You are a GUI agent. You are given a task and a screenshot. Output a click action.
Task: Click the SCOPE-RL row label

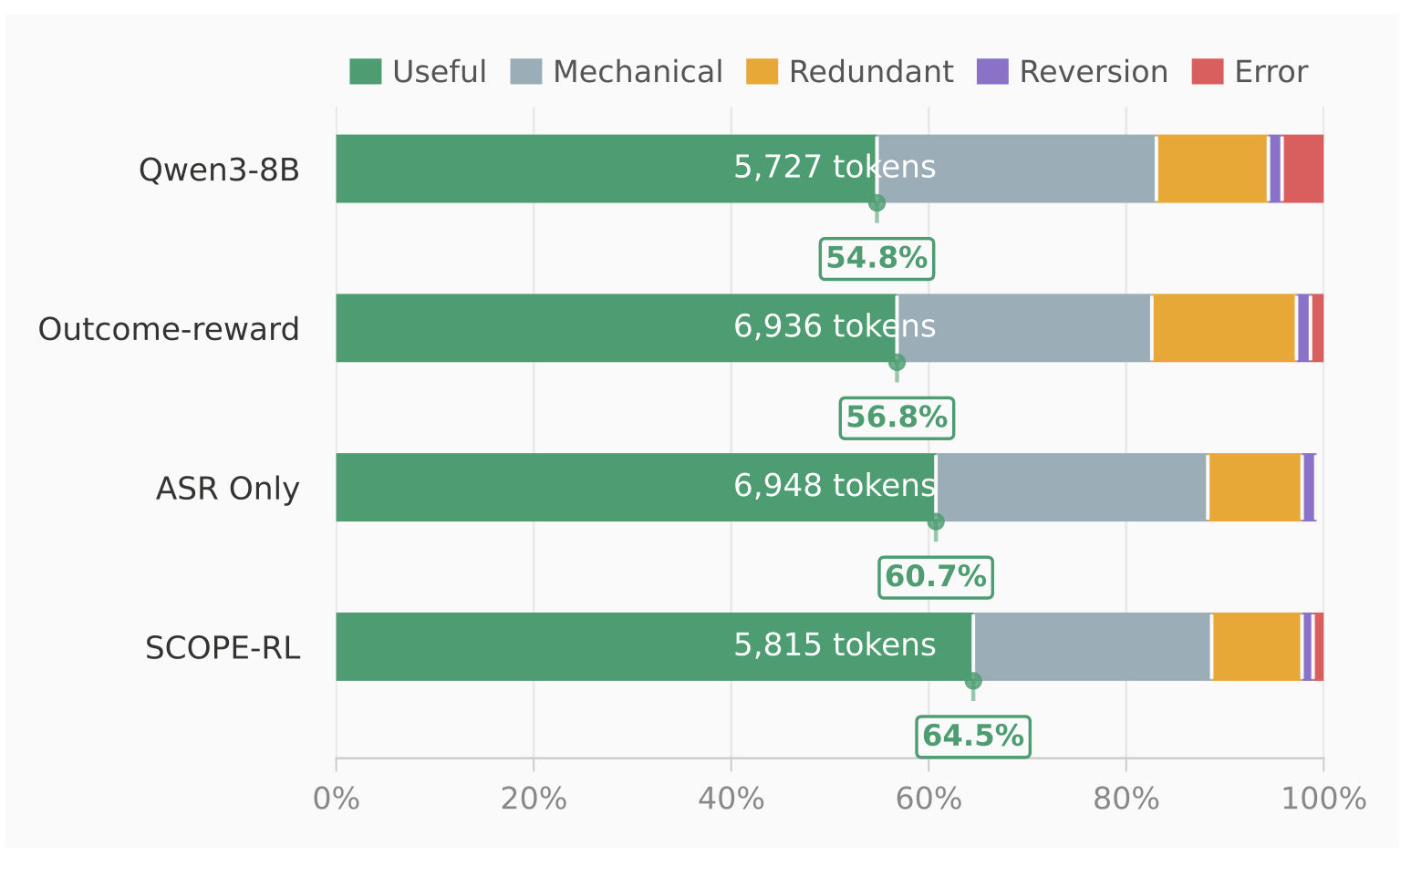point(223,648)
